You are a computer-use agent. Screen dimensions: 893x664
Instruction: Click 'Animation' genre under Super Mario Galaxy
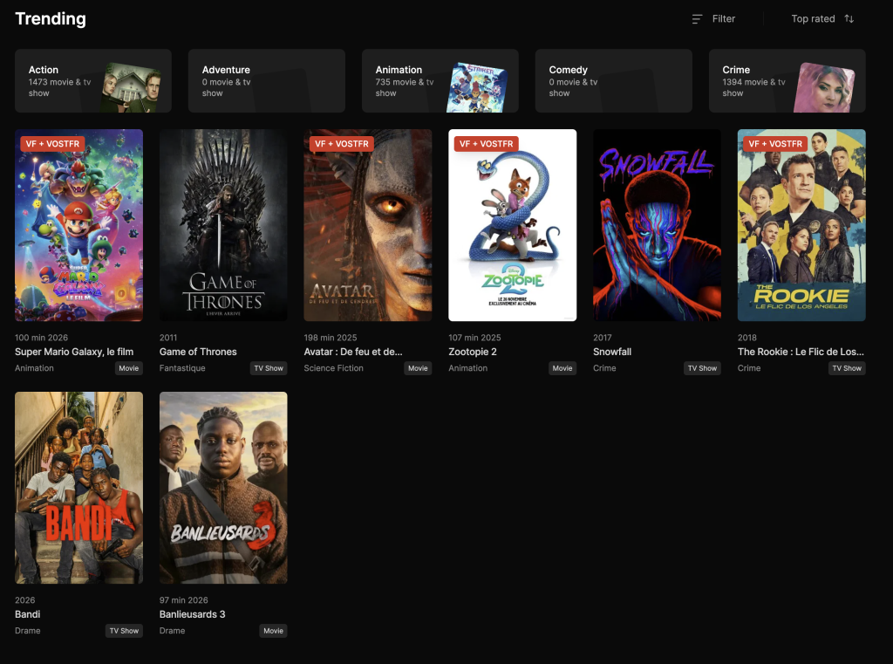click(34, 368)
